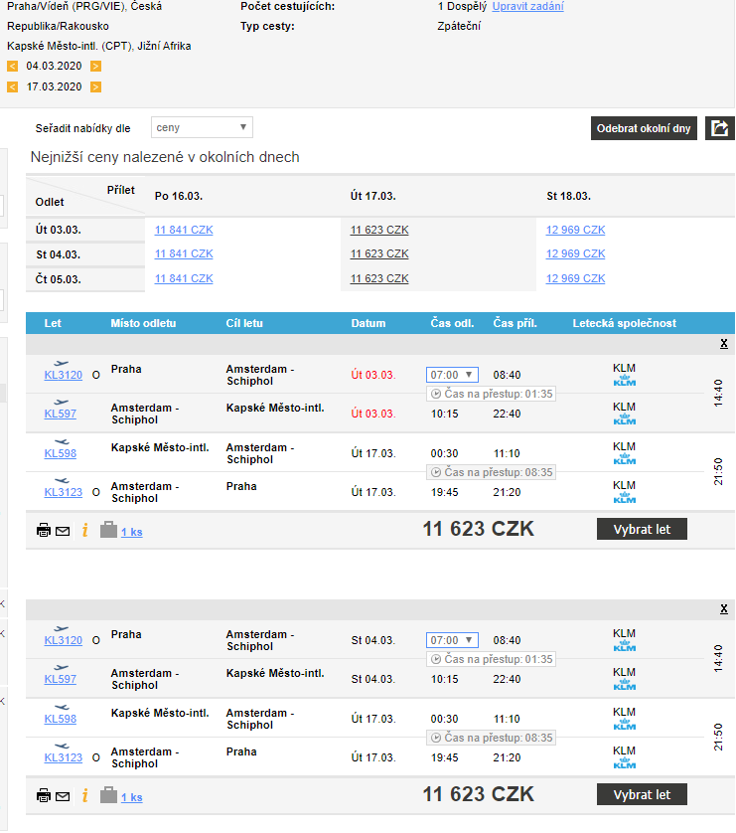
Task: Click the luggage icon in first offer
Action: 108,530
